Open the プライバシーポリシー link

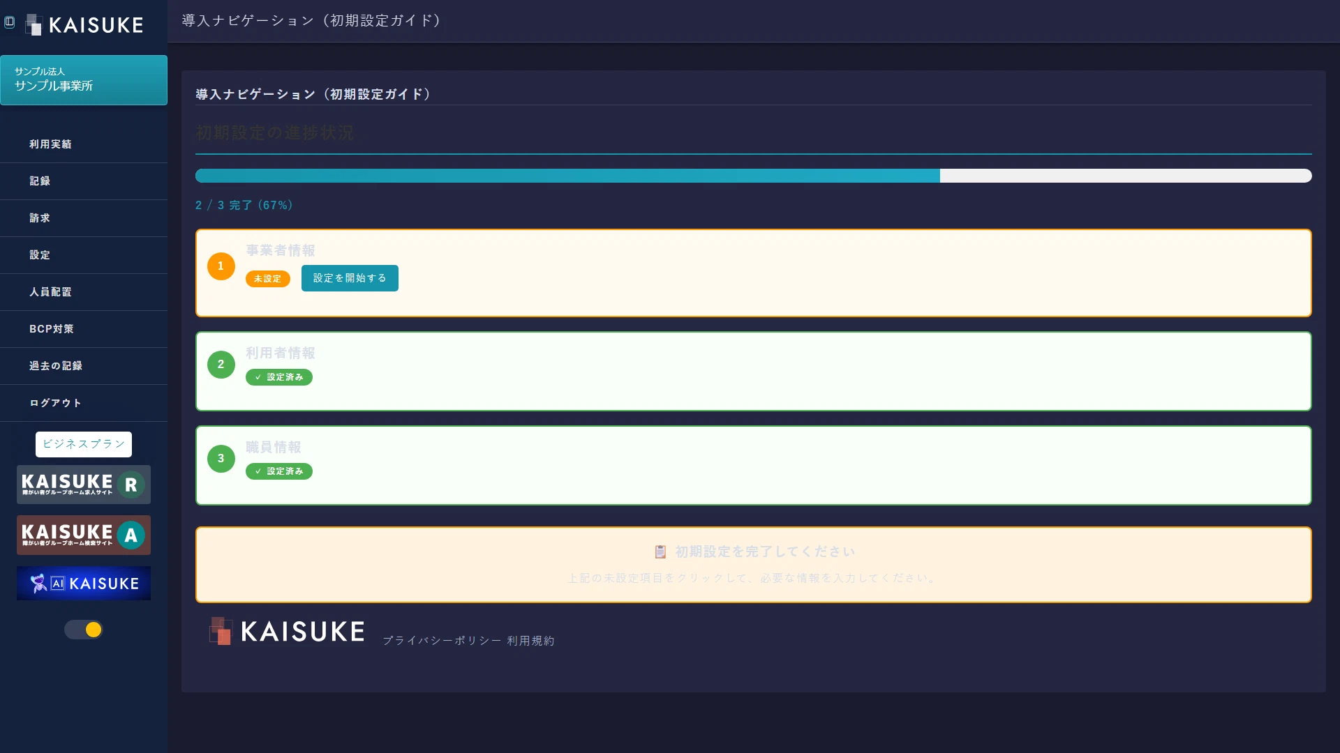pyautogui.click(x=442, y=641)
